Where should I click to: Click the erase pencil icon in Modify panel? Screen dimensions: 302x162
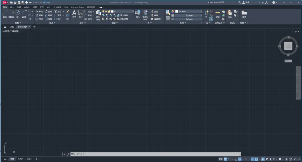click(67, 11)
